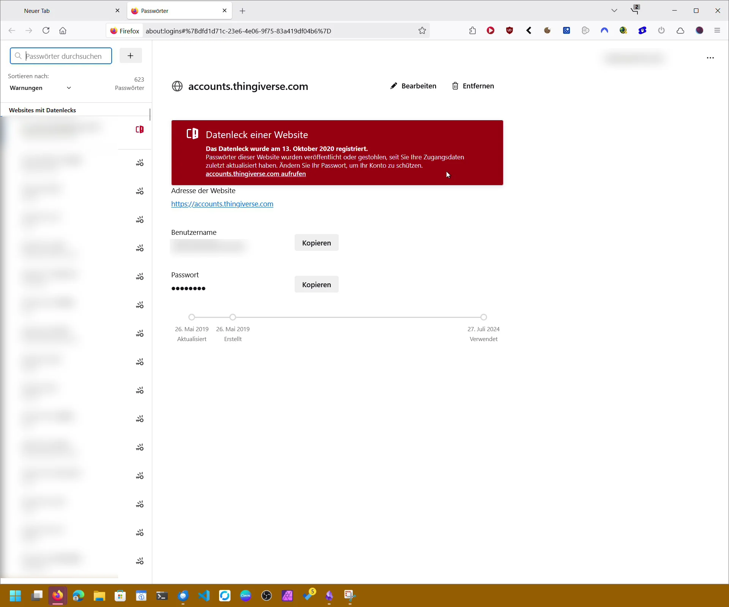Click the Websites mit Datenlecks section header
This screenshot has height=607, width=729.
pyautogui.click(x=43, y=110)
